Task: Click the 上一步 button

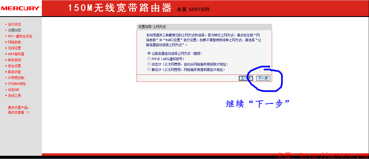Action: pyautogui.click(x=246, y=78)
